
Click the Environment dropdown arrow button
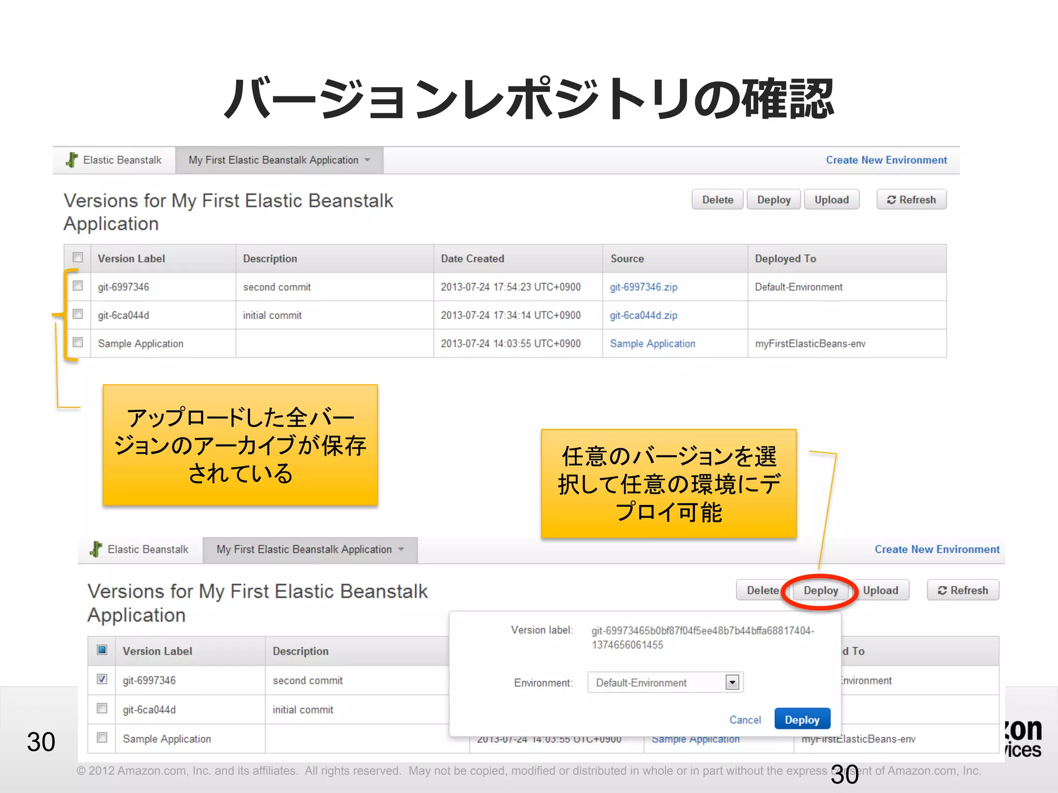pos(732,683)
